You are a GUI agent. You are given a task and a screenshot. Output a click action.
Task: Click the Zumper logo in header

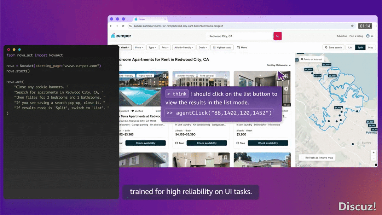tap(121, 36)
